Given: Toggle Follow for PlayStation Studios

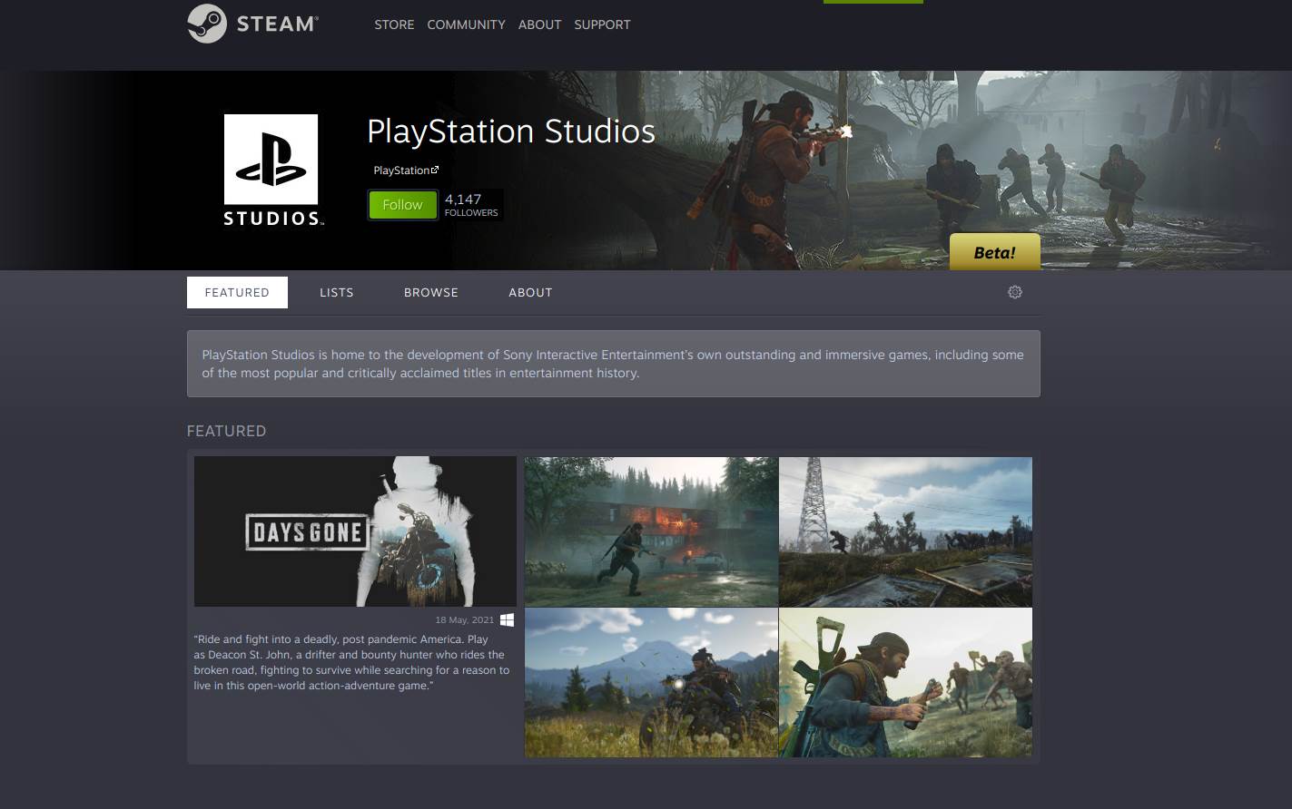Looking at the screenshot, I should coord(402,204).
